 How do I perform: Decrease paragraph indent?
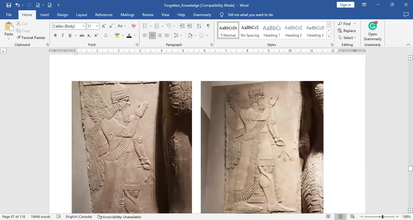tap(182, 26)
